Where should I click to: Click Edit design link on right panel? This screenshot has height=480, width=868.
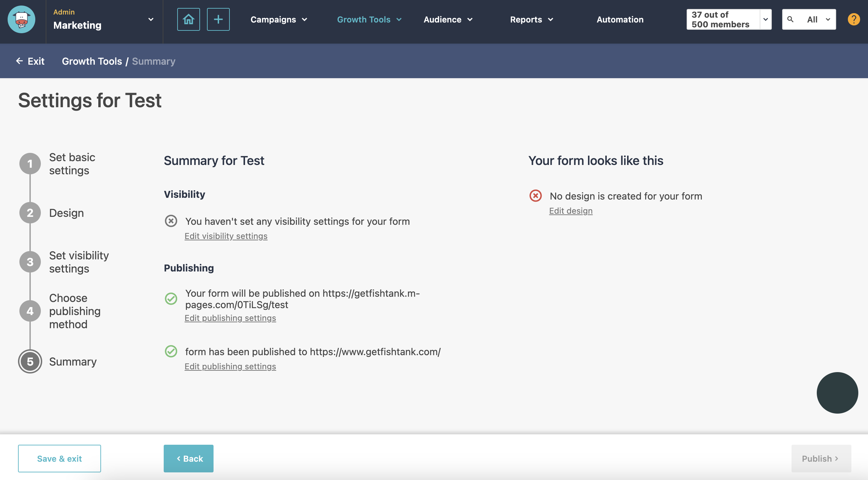571,211
